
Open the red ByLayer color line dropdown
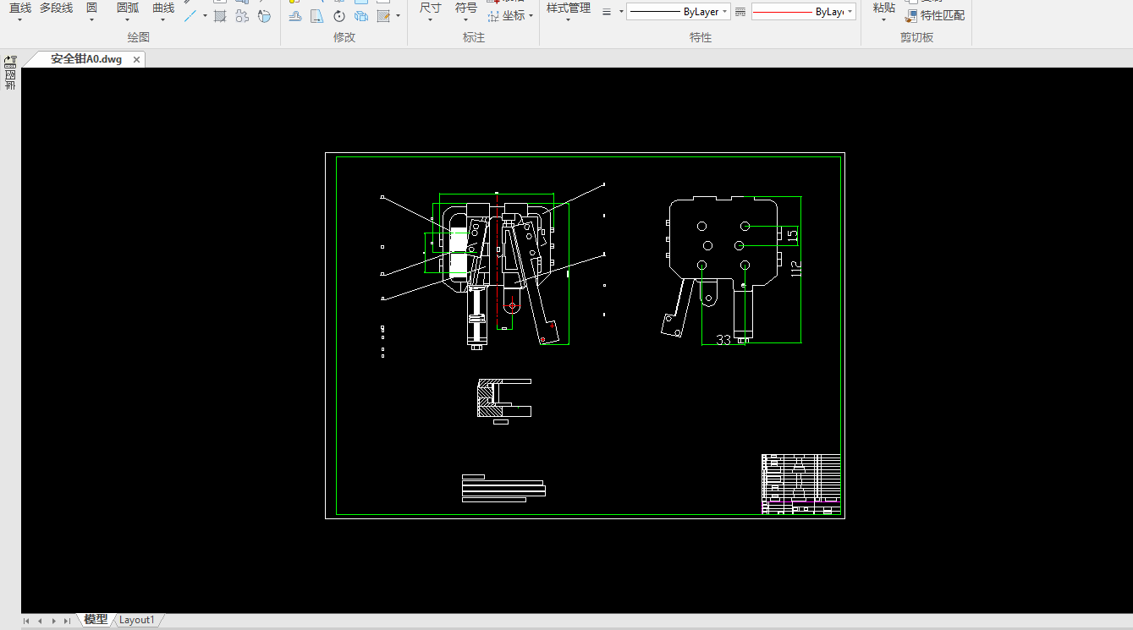pyautogui.click(x=849, y=12)
